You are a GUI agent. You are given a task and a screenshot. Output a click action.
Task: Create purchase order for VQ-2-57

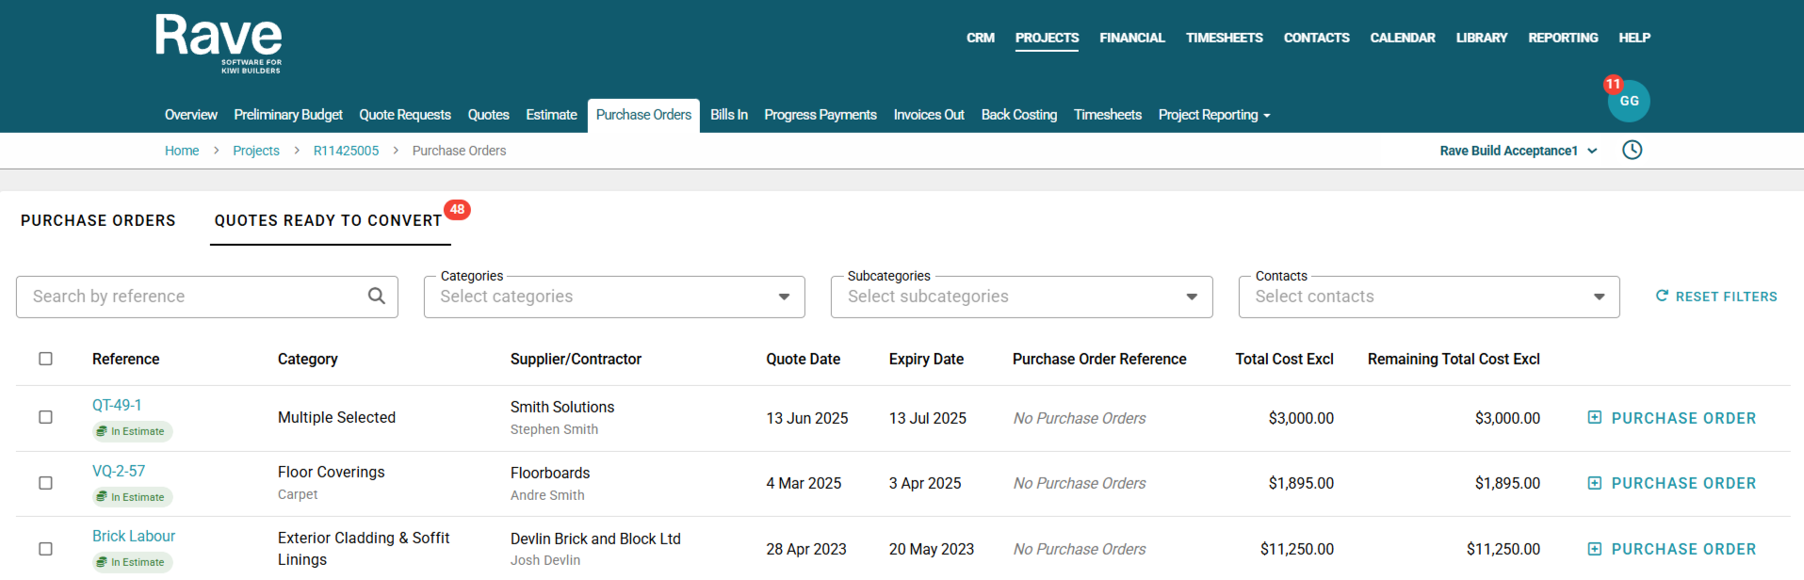coord(1672,483)
